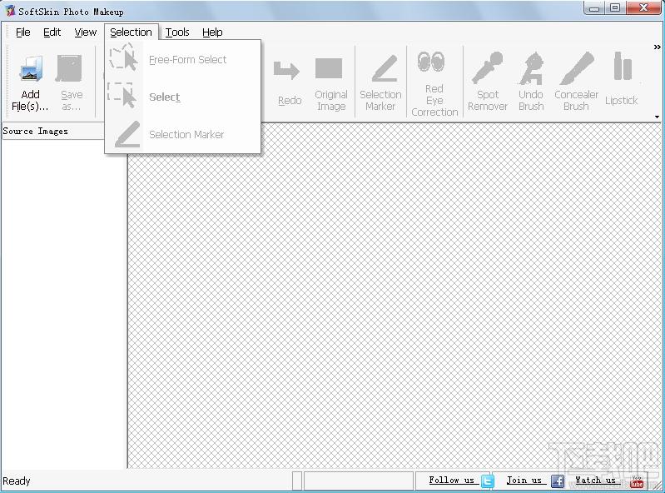This screenshot has width=665, height=493.
Task: Choose Select menu entry
Action: tap(183, 97)
